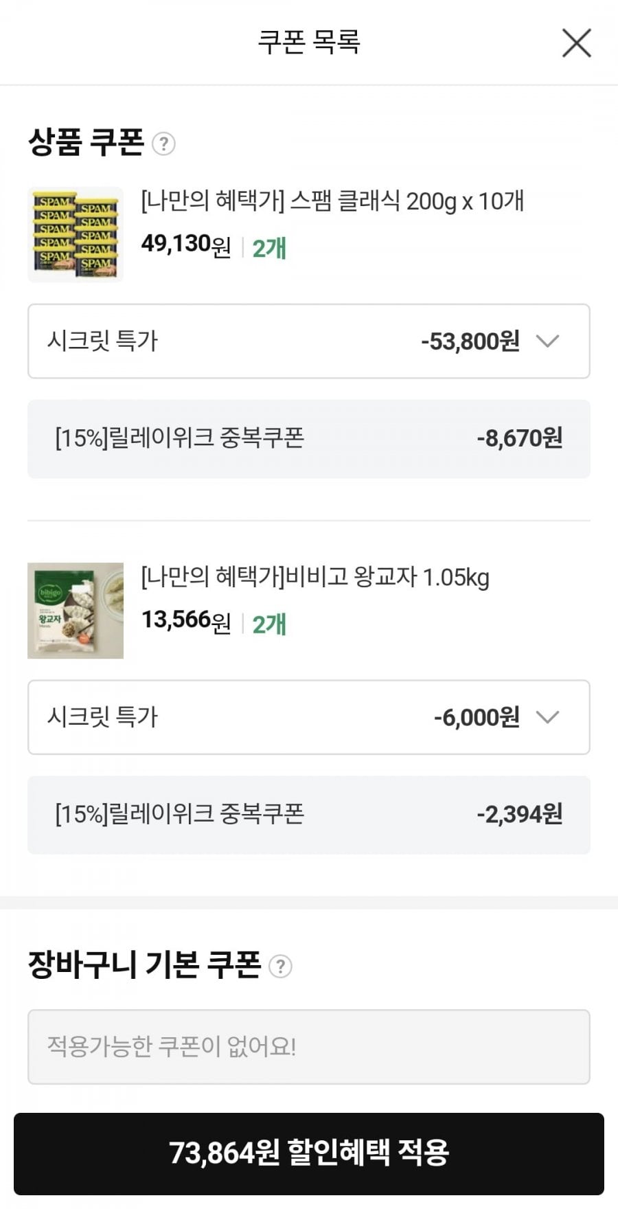618x1209 pixels.
Task: Open the Spam classic product thumbnail
Action: point(76,234)
